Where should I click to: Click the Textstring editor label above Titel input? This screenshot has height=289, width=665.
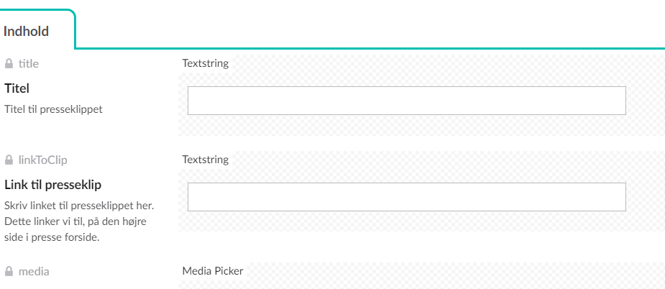(206, 63)
